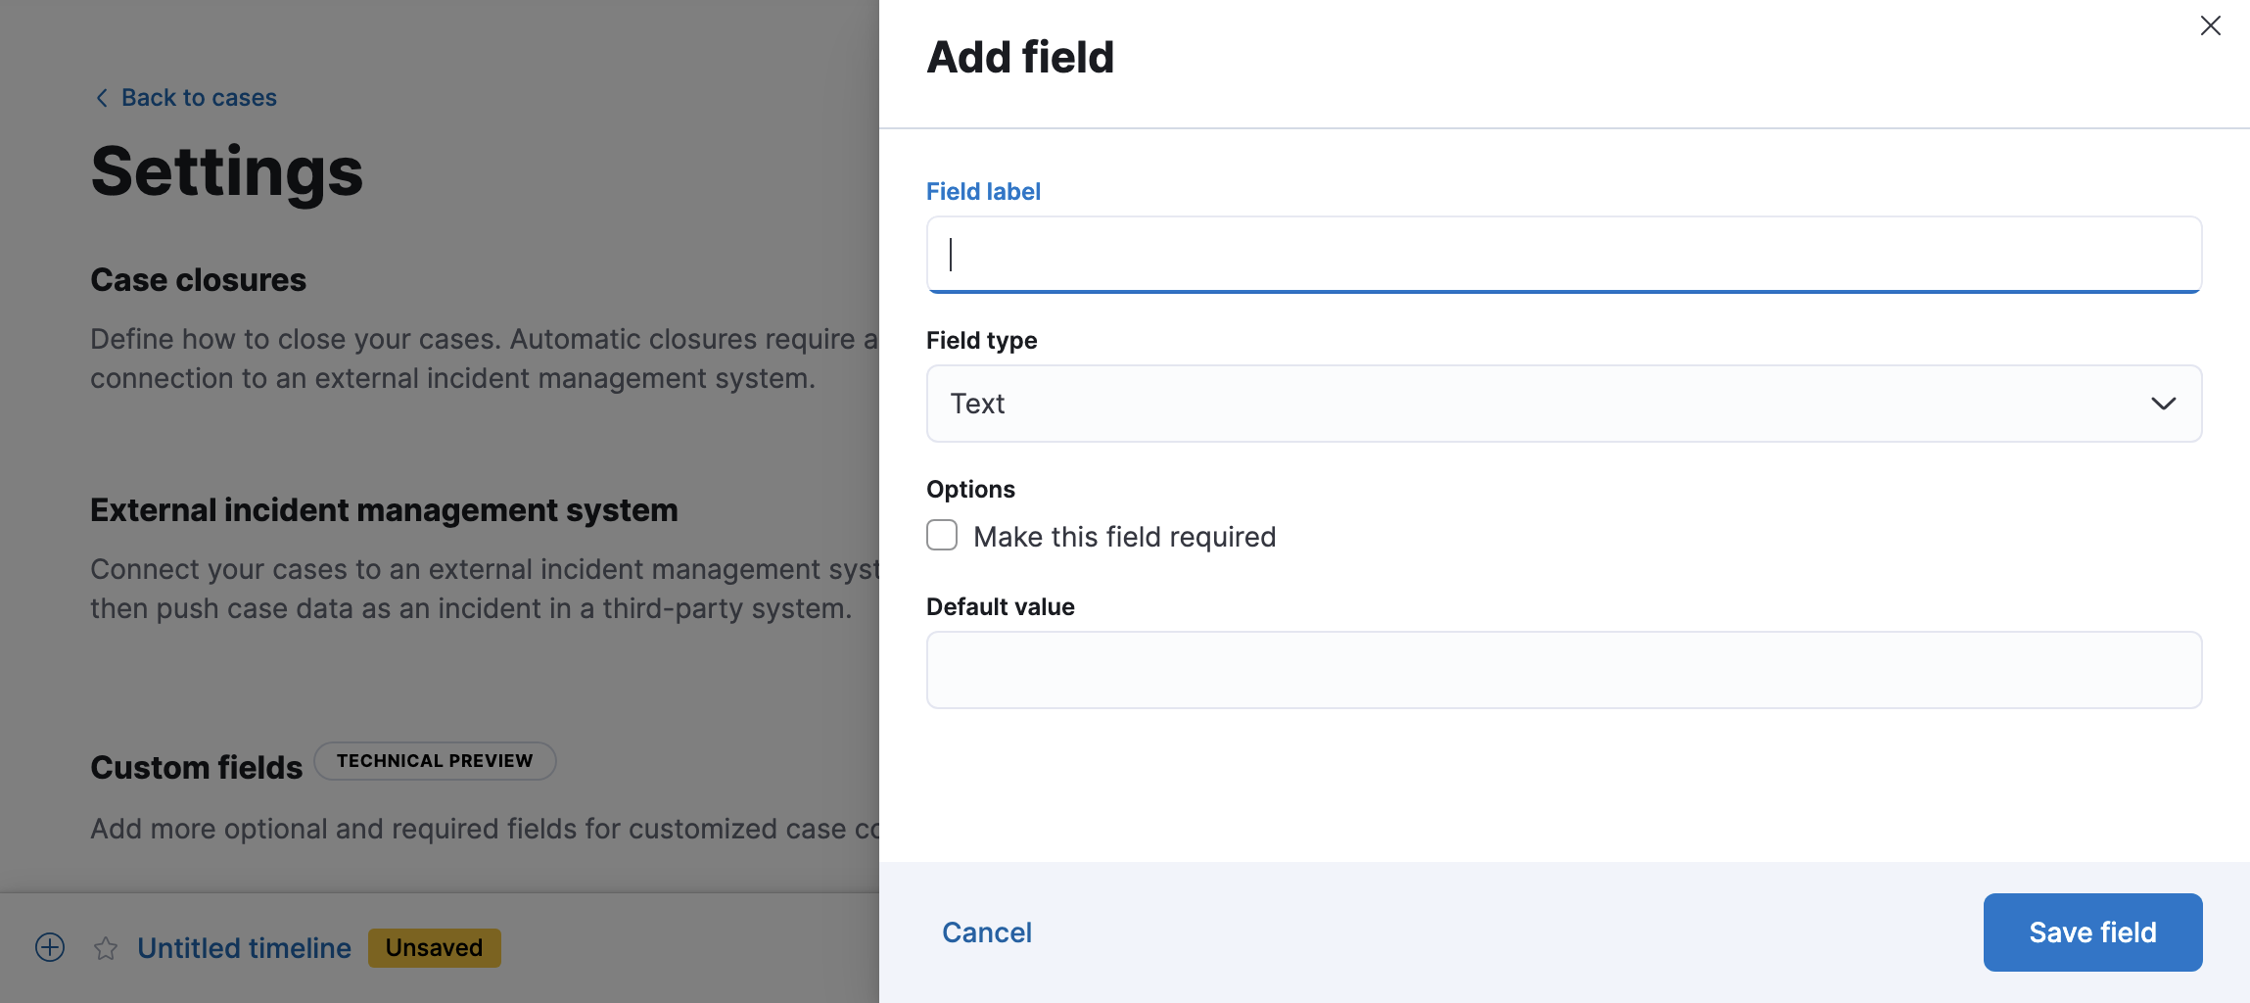
Task: Favorite the timeline using the star icon
Action: [105, 948]
